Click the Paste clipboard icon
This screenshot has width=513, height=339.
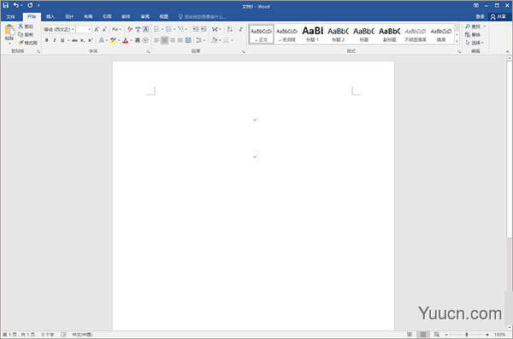(x=9, y=30)
